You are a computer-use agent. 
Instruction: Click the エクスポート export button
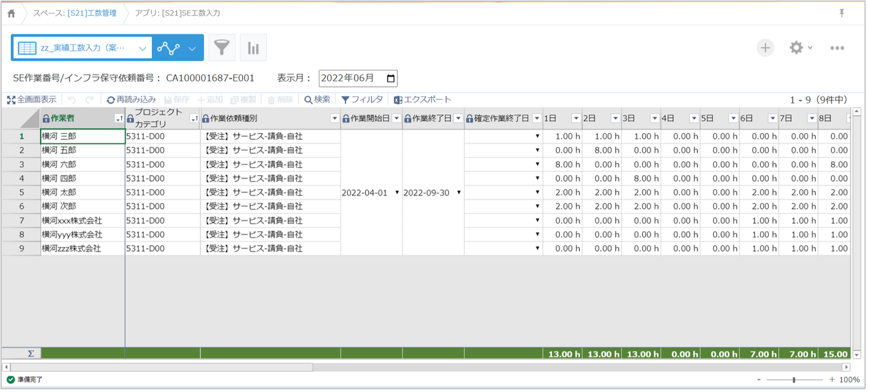pos(422,99)
